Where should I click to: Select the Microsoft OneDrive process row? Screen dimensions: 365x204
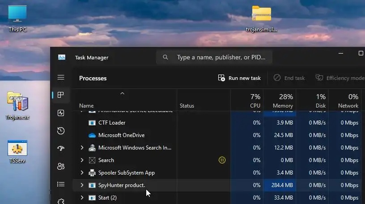[121, 135]
